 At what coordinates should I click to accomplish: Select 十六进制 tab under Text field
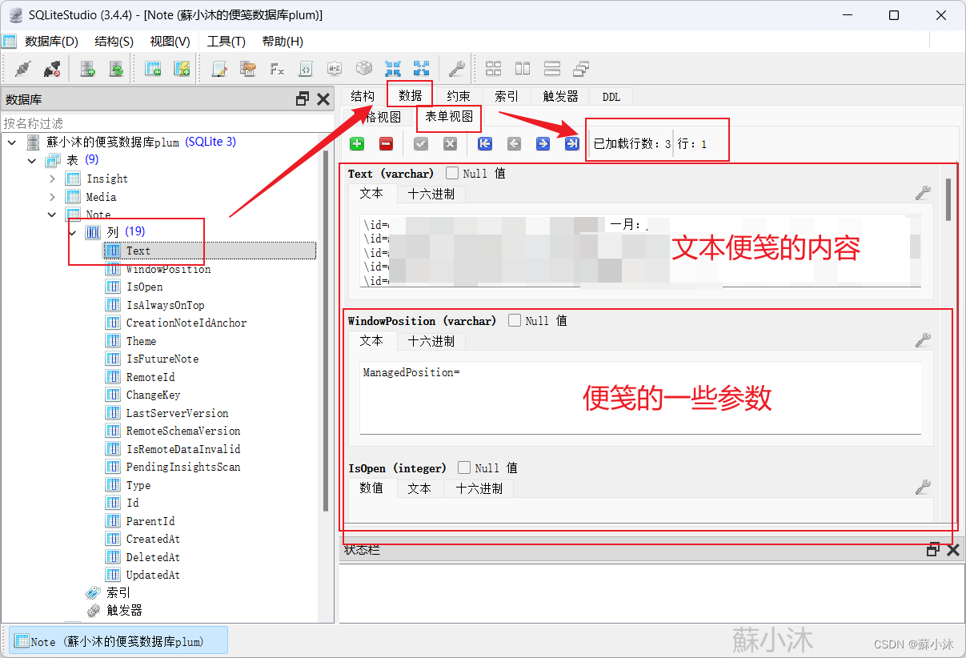tap(431, 194)
